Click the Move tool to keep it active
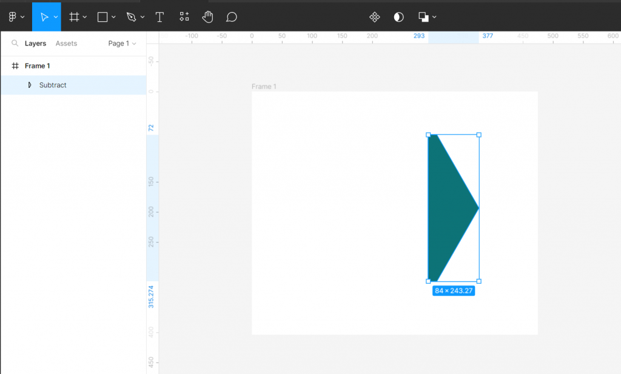 (x=44, y=16)
